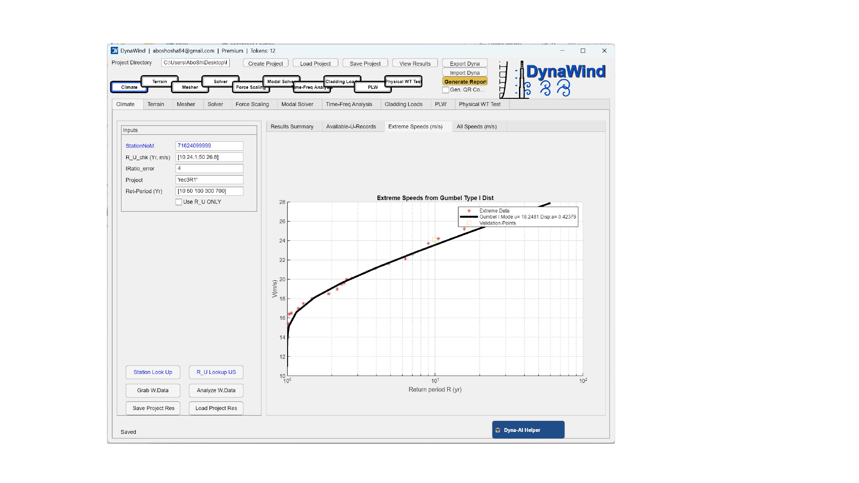Click the Save Project button
Image resolution: width=859 pixels, height=483 pixels.
[x=365, y=64]
